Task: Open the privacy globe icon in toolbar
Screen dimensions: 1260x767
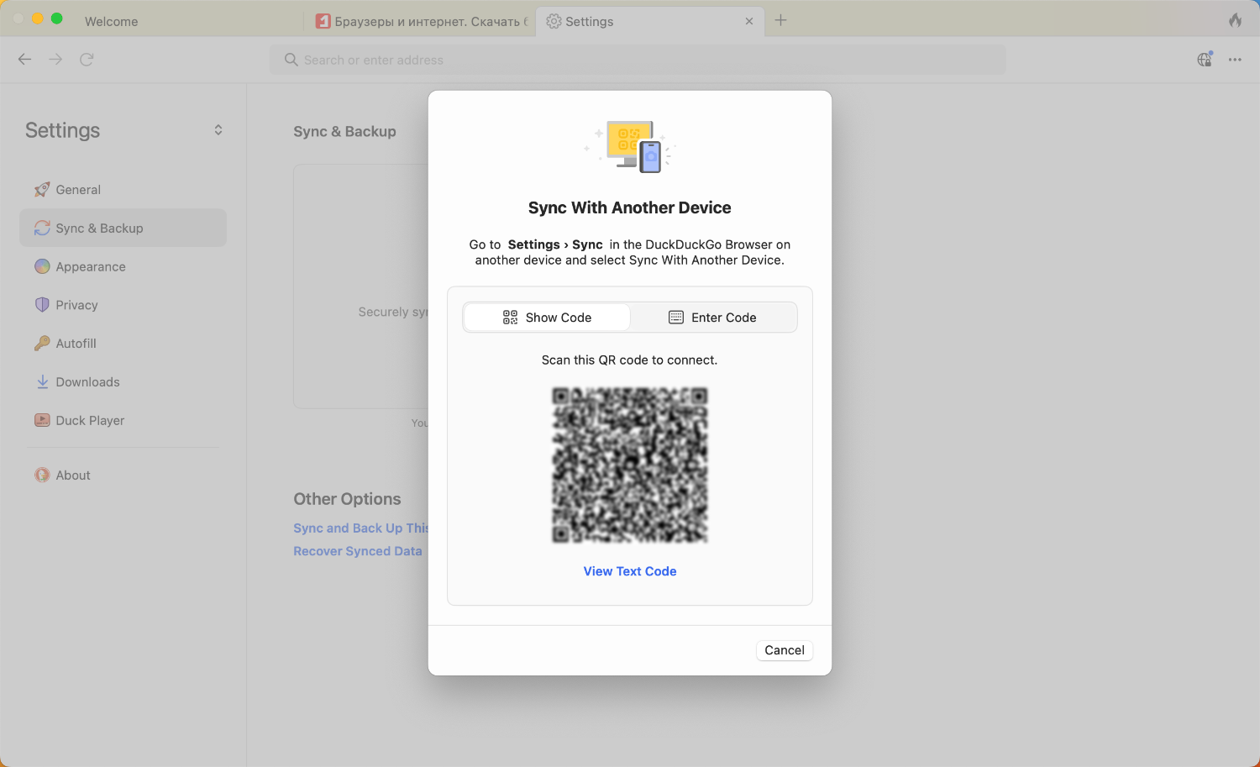Action: pos(1205,60)
